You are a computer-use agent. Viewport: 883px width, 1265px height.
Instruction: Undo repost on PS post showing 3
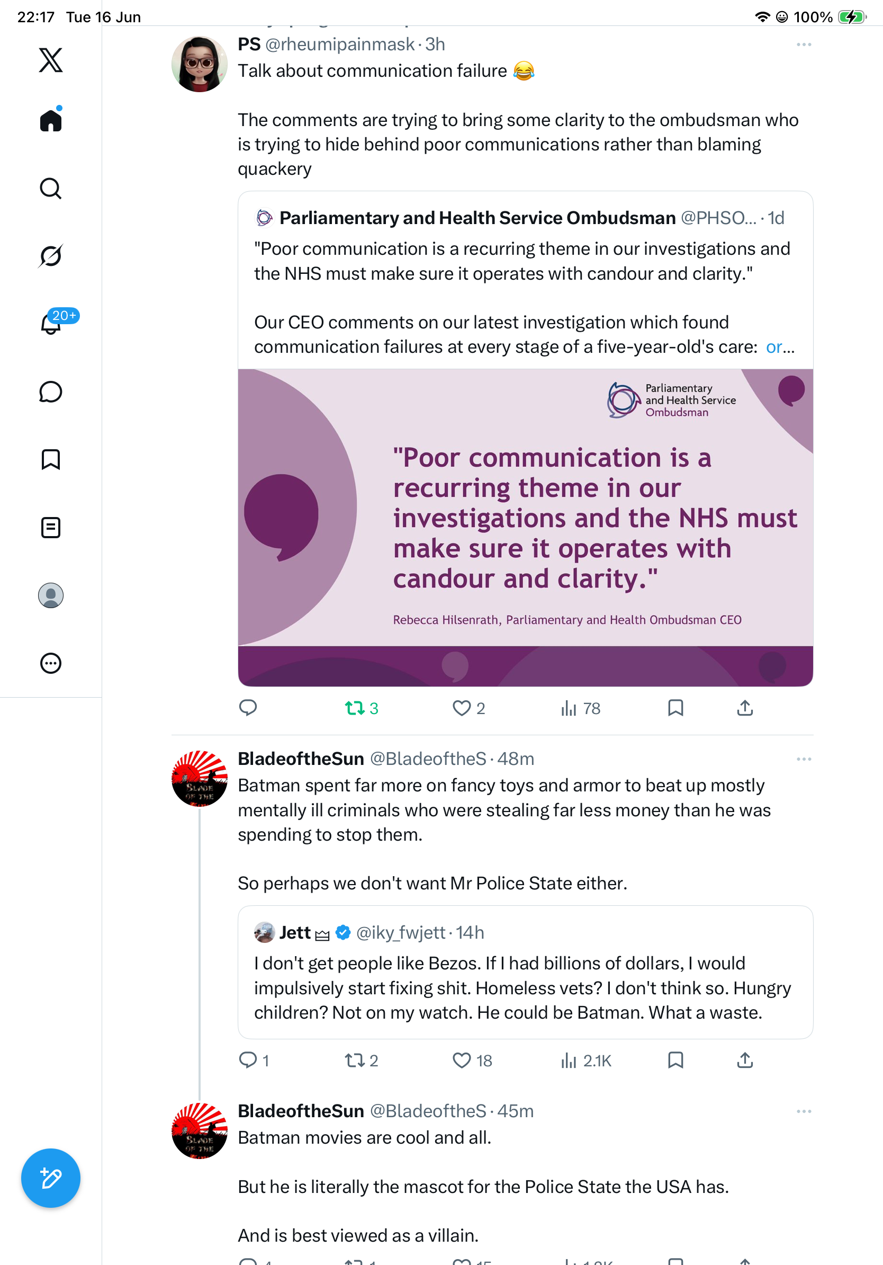point(361,708)
